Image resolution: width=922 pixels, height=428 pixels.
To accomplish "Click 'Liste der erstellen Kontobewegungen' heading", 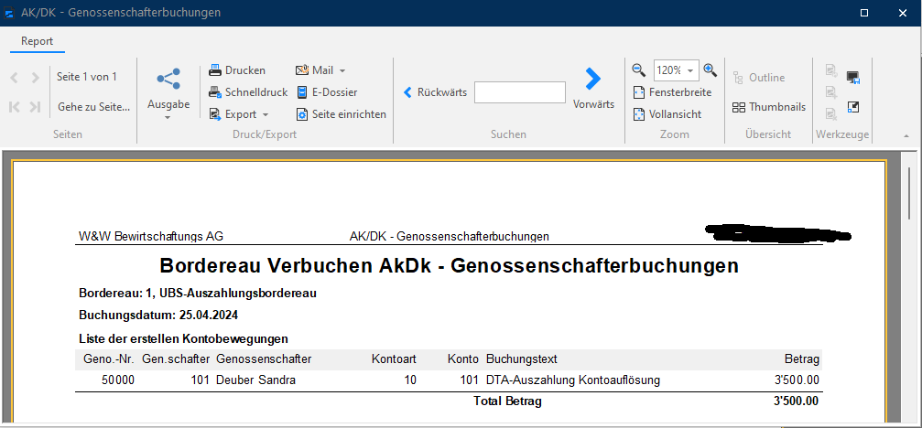I will click(183, 338).
